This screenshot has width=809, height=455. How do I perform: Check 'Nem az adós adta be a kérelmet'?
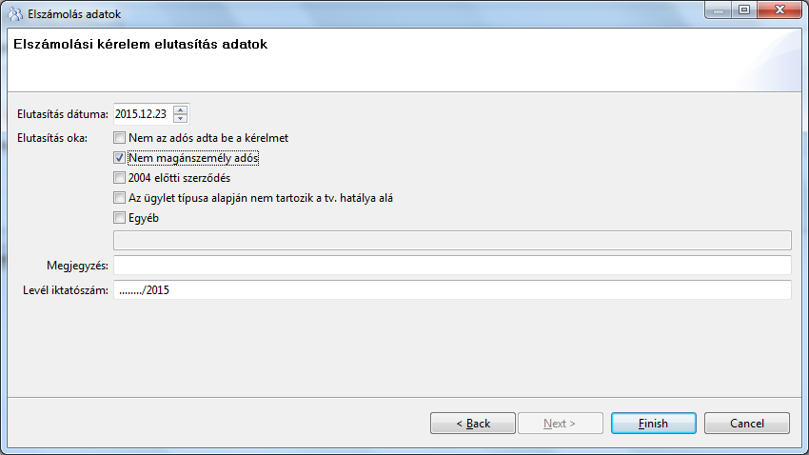(x=120, y=138)
